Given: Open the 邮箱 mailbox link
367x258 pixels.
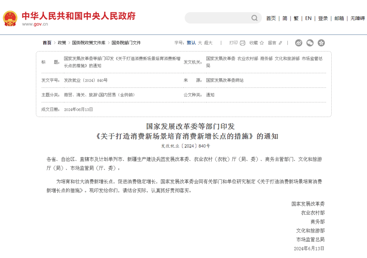Looking at the screenshot, I should [339, 18].
